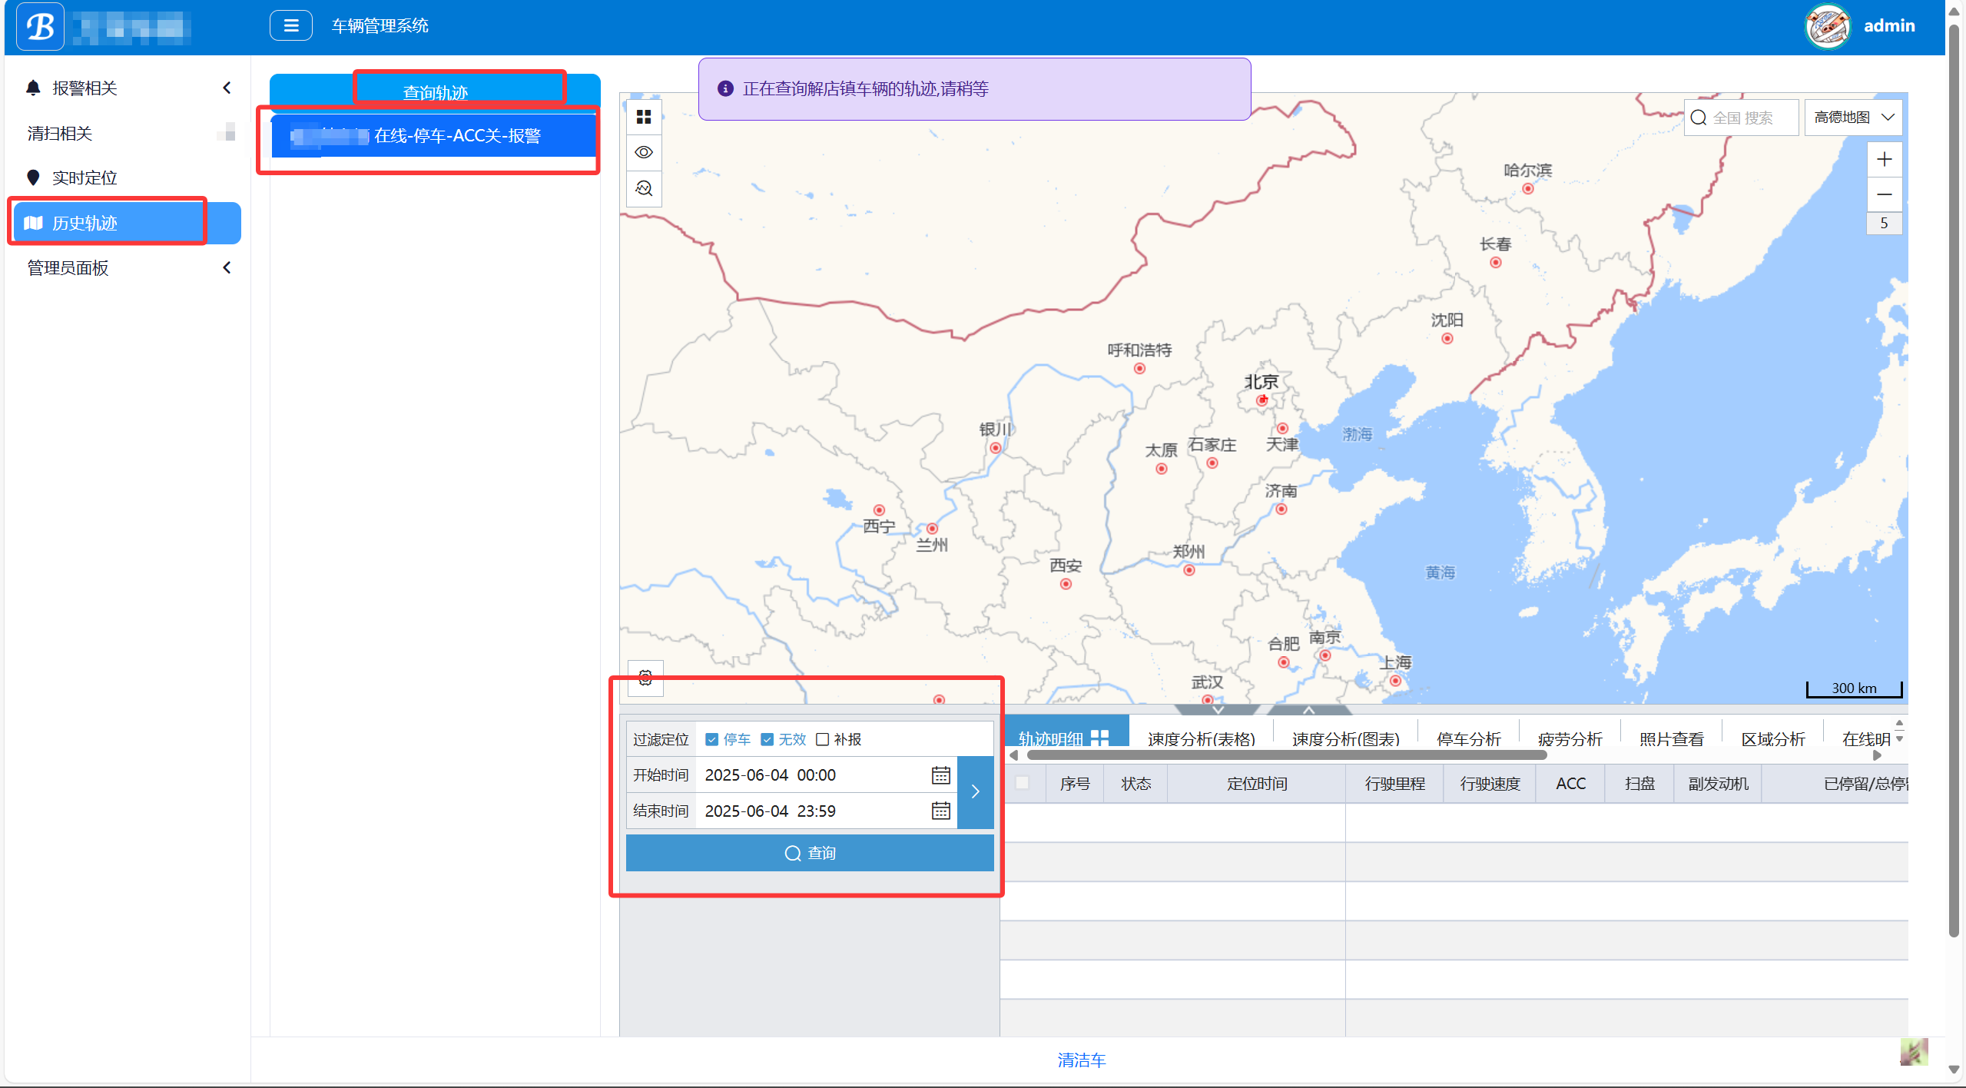Click the grid layout icon on map
Image resolution: width=1966 pixels, height=1088 pixels.
(644, 117)
